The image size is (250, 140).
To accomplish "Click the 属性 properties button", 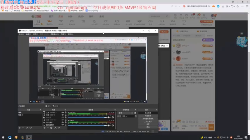I will tap(48, 106).
